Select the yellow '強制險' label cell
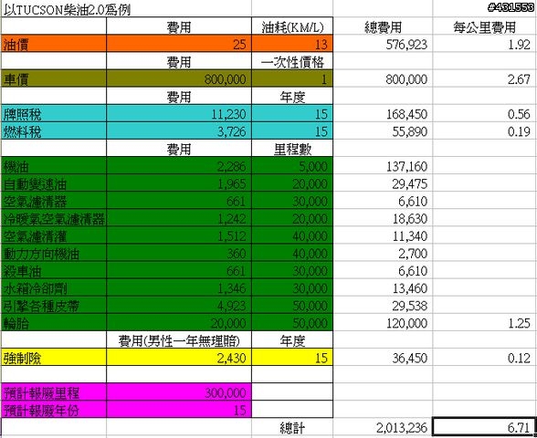The image size is (537, 438). [x=54, y=358]
